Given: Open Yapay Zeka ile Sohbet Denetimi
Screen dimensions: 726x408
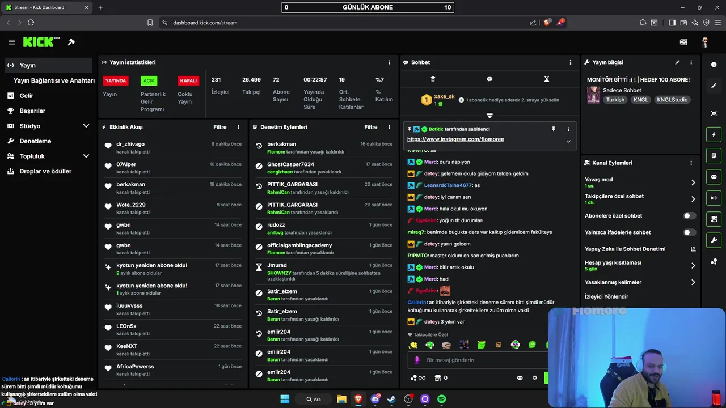Looking at the screenshot, I should (640, 249).
